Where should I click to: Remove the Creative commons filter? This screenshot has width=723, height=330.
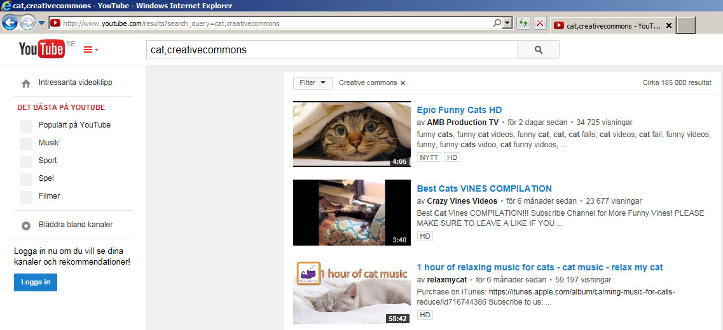click(x=403, y=83)
